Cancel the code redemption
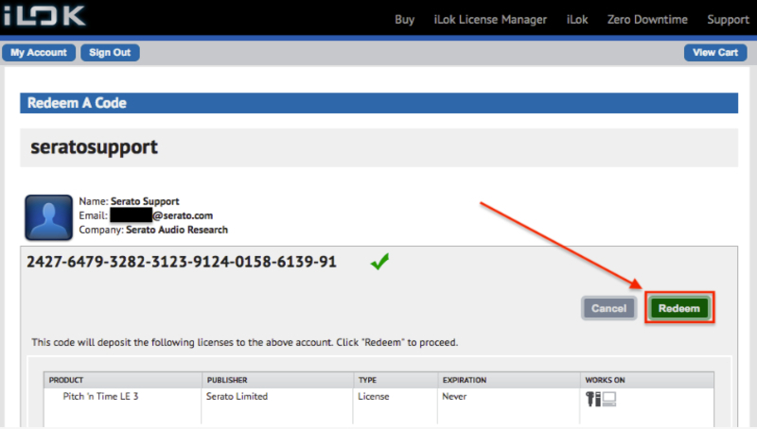This screenshot has width=757, height=429. tap(608, 308)
